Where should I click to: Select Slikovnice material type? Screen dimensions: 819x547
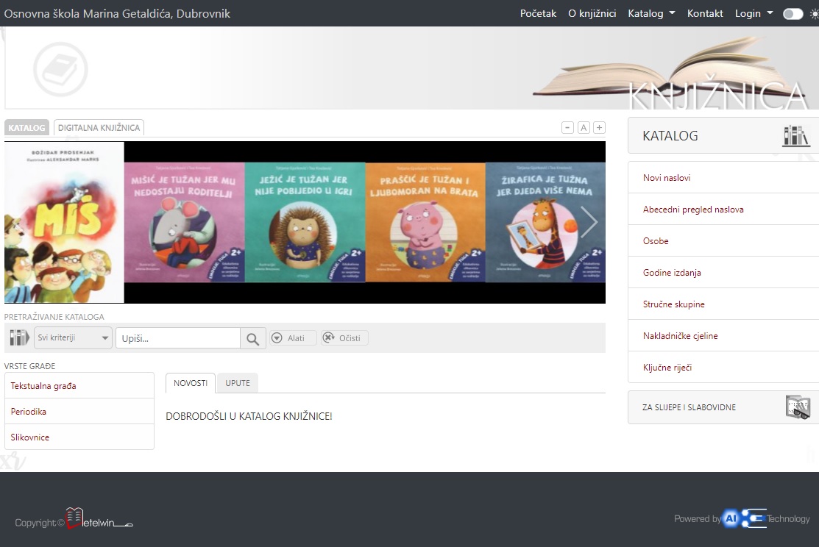tap(79, 437)
